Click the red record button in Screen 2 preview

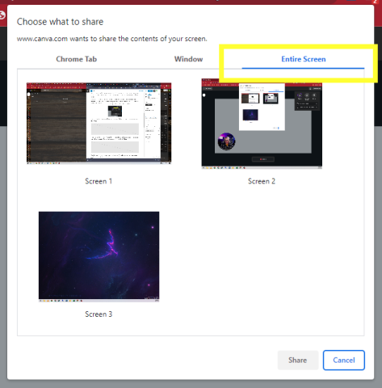(x=263, y=159)
